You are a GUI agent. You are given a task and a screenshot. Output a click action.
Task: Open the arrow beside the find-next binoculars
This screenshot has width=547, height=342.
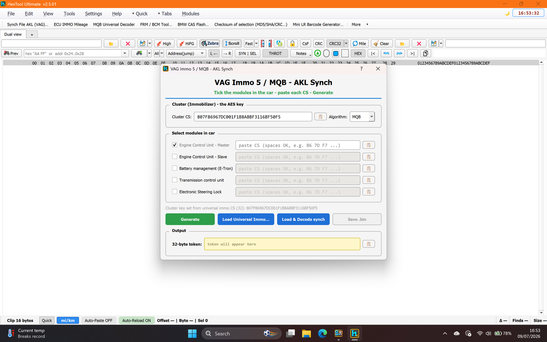pyautogui.click(x=149, y=53)
